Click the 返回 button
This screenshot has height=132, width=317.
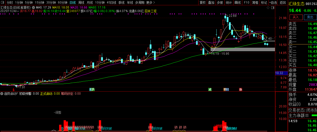tap(283, 3)
